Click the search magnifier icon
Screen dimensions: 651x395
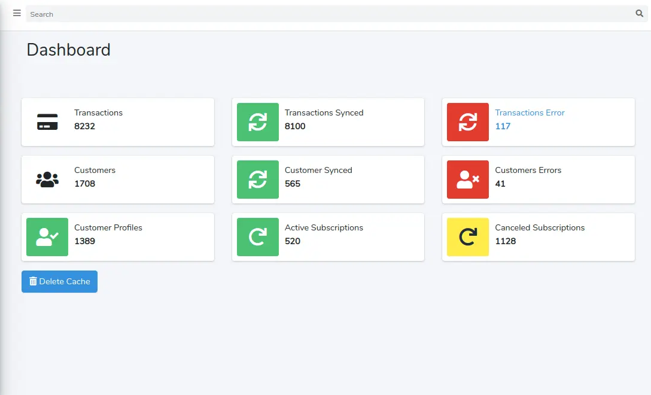pos(639,13)
